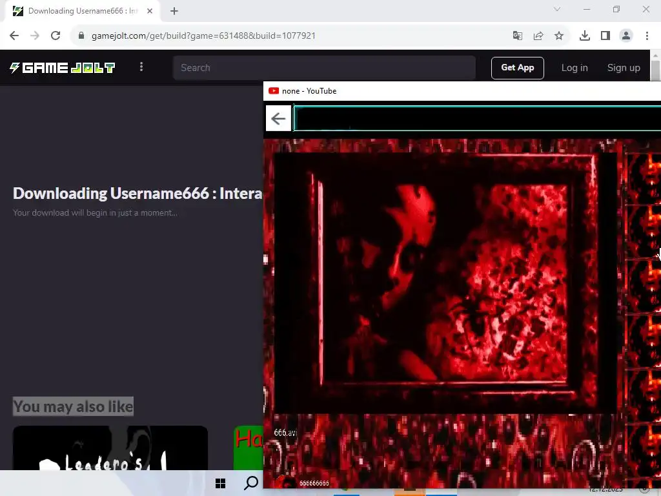Image resolution: width=661 pixels, height=496 pixels.
Task: Open the green game thumbnail
Action: coord(249,448)
